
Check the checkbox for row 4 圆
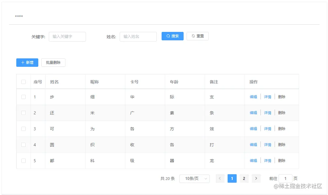(24, 145)
